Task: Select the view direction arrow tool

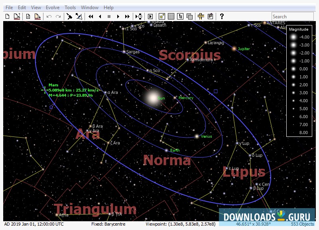Action: (79, 16)
